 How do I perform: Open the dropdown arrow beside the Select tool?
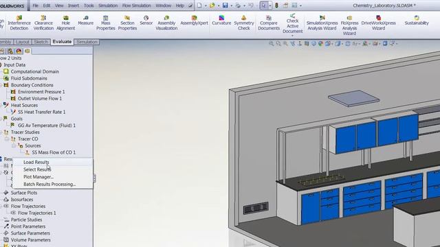(270, 5)
